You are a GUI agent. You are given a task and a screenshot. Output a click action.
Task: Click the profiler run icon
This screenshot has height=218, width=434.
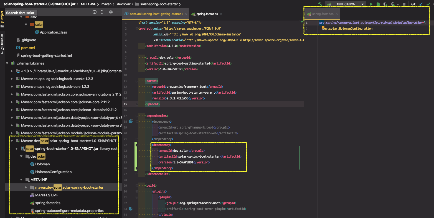point(393,4)
